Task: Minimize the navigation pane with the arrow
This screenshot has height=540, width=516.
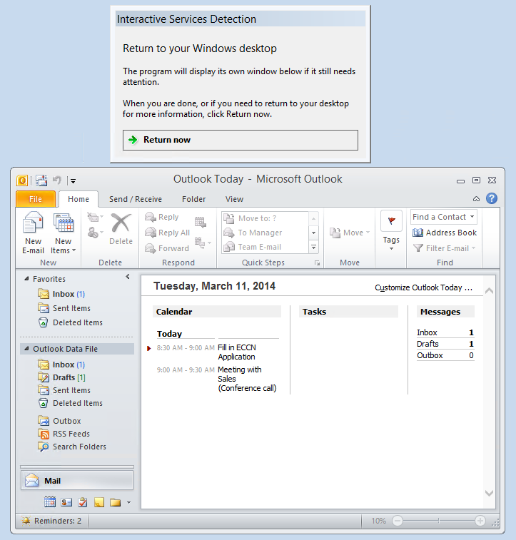Action: 128,277
